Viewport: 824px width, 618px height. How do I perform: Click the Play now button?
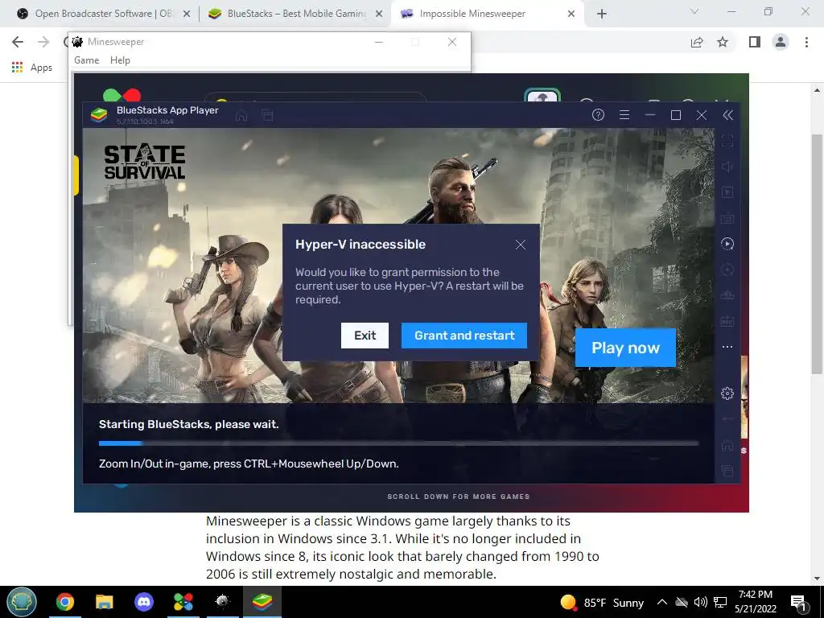click(x=625, y=348)
